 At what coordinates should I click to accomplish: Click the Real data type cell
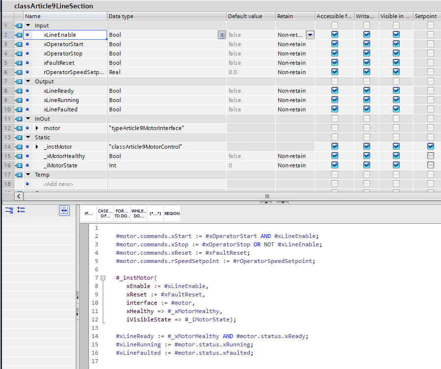(167, 72)
